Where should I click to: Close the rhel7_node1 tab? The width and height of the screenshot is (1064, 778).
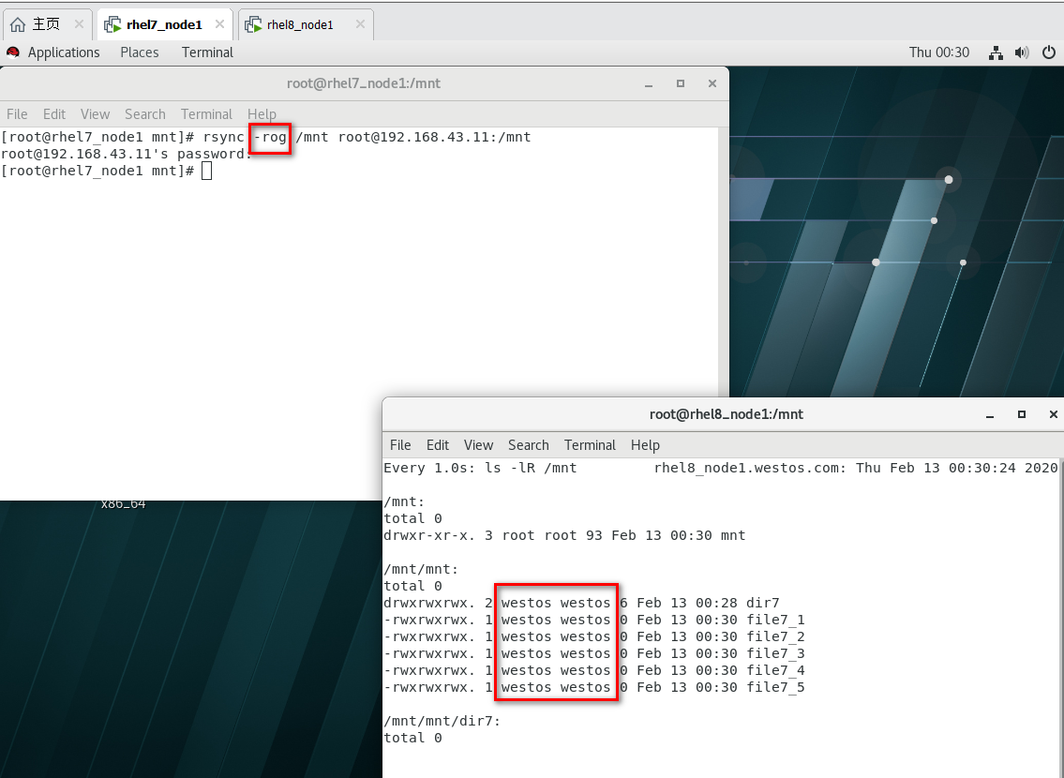tap(220, 23)
